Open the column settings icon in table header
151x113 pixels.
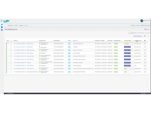[145, 41]
